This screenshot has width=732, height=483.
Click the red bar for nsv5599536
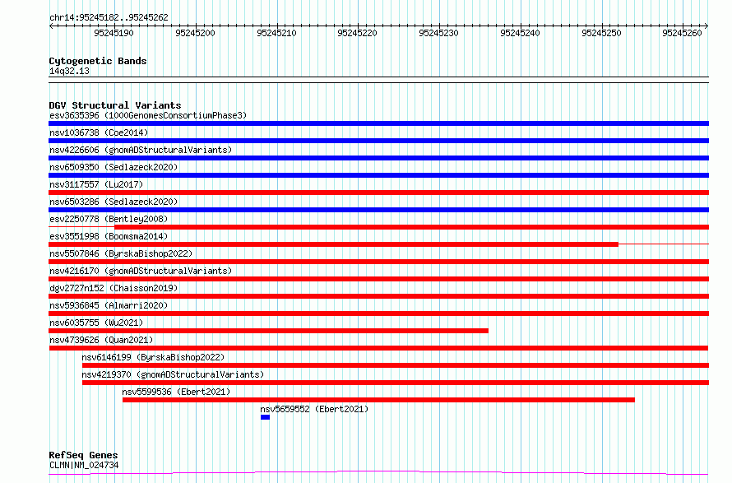378,400
